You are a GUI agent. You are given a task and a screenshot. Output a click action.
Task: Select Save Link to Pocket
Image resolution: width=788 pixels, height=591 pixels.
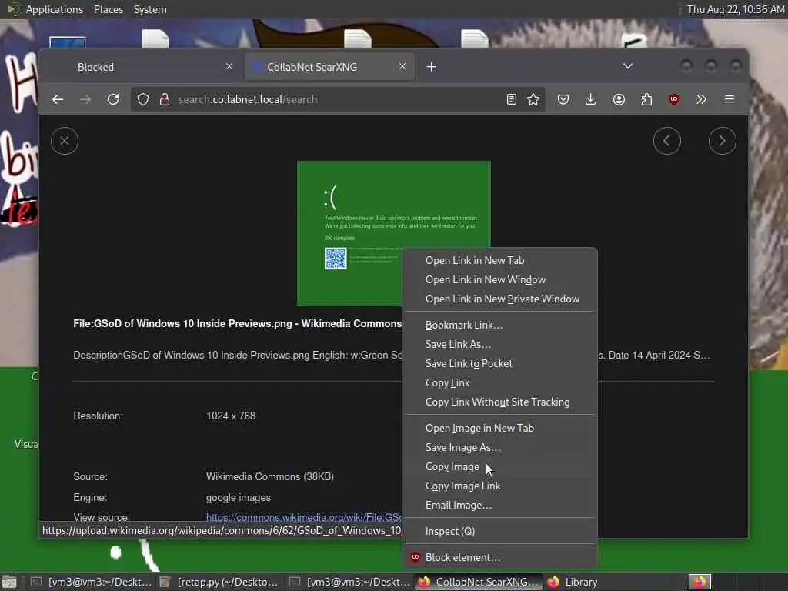coord(500,363)
